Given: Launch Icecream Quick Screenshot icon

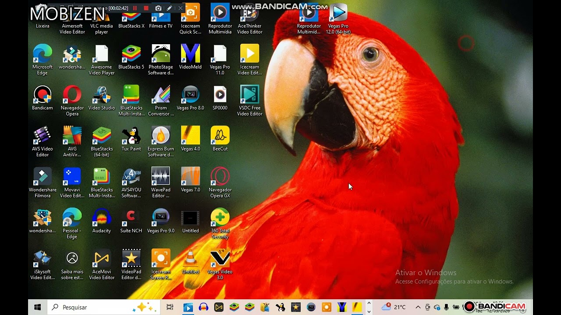Looking at the screenshot, I should [190, 20].
